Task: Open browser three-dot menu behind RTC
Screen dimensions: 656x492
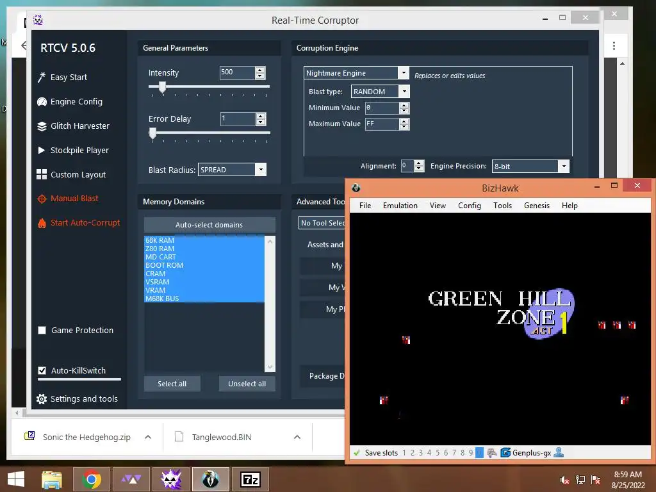Action: pyautogui.click(x=614, y=45)
